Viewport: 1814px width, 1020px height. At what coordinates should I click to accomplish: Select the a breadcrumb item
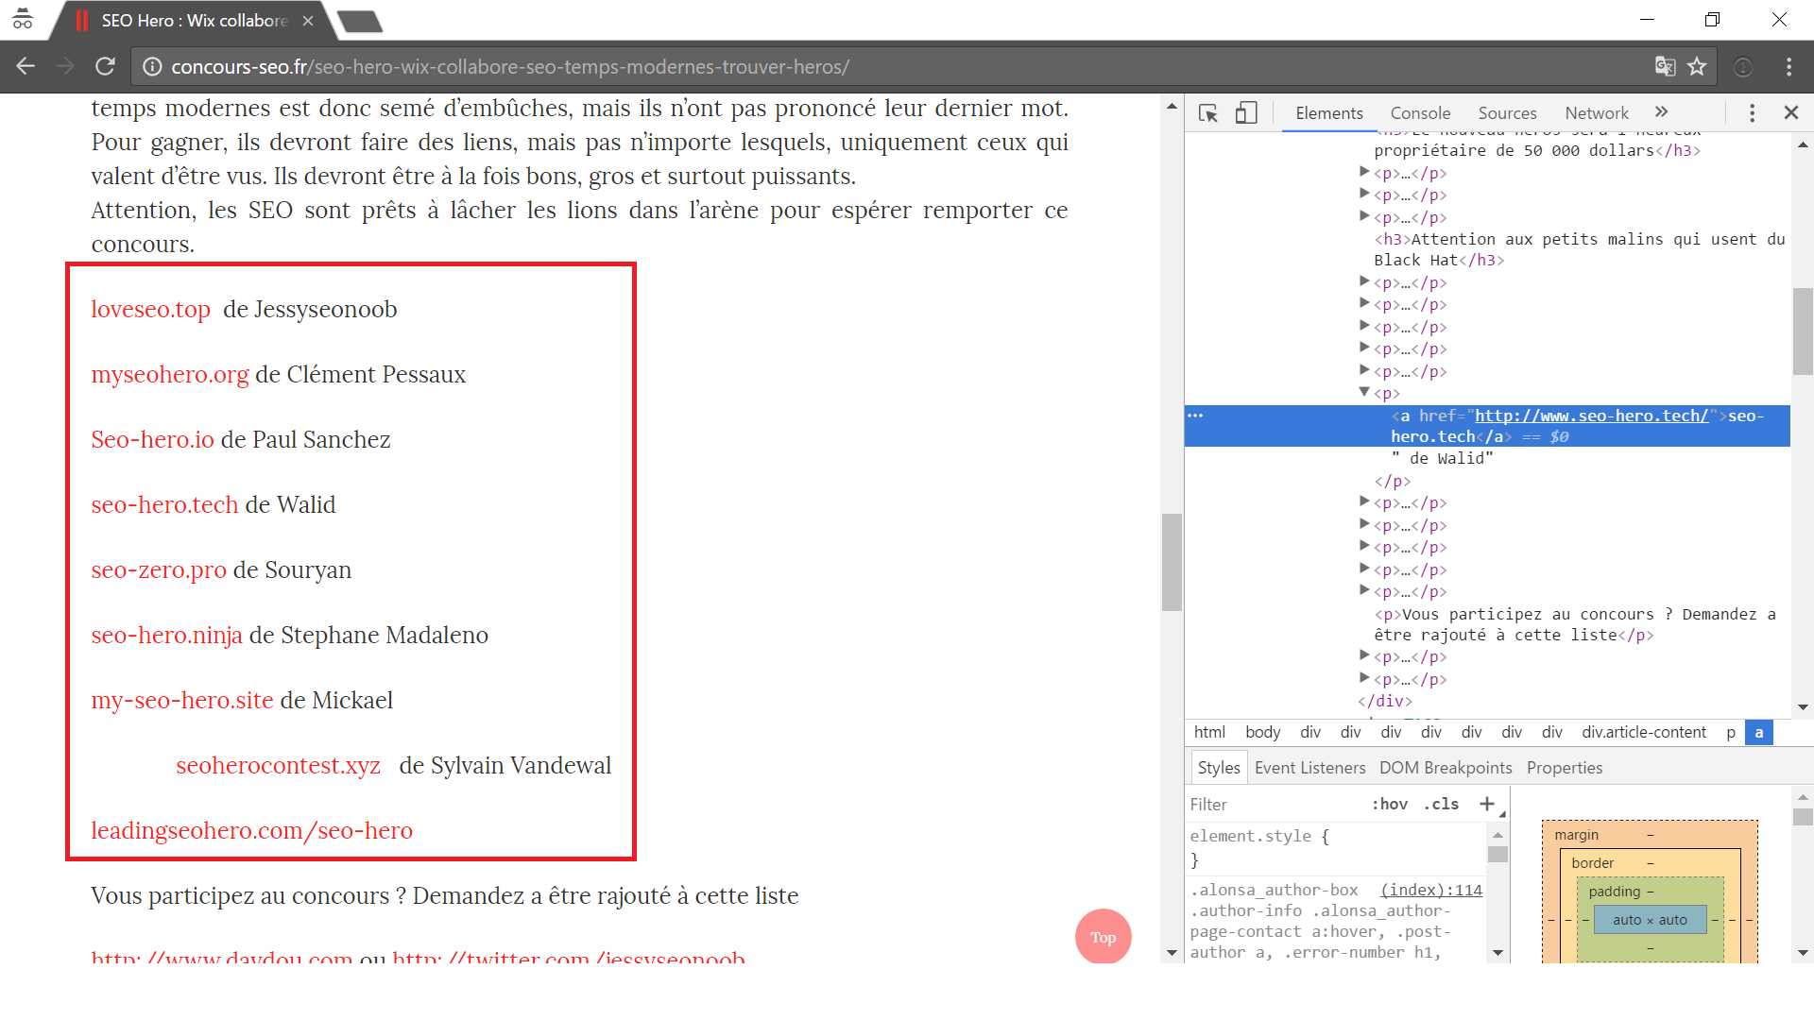point(1758,732)
